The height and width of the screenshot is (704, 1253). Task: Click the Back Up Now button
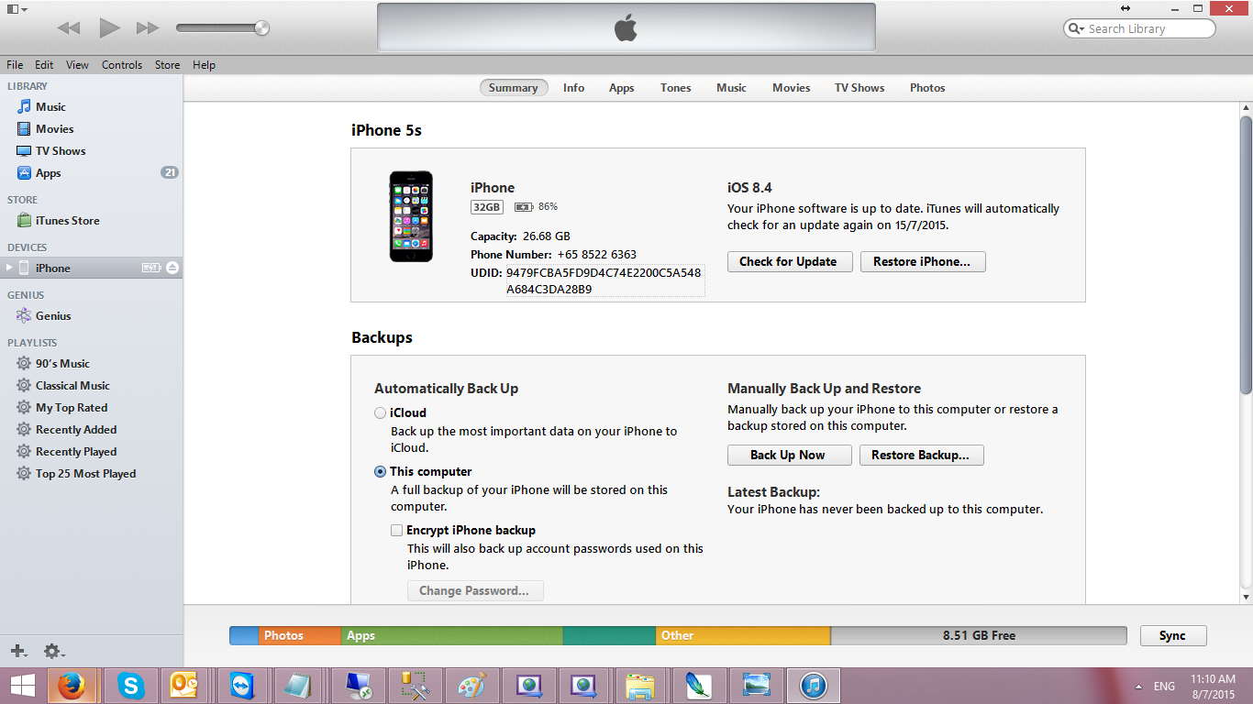tap(789, 456)
